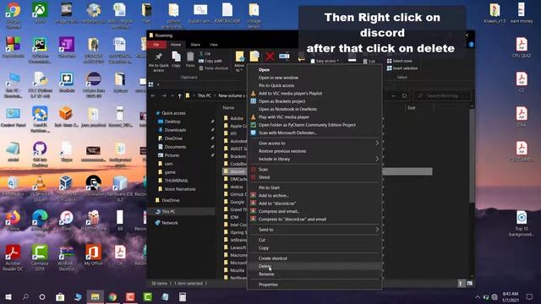Image resolution: width=541 pixels, height=304 pixels.
Task: Click the taskbar search magnifier
Action: [25, 296]
